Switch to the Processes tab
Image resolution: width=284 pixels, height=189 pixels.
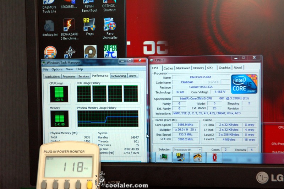tap(69, 76)
